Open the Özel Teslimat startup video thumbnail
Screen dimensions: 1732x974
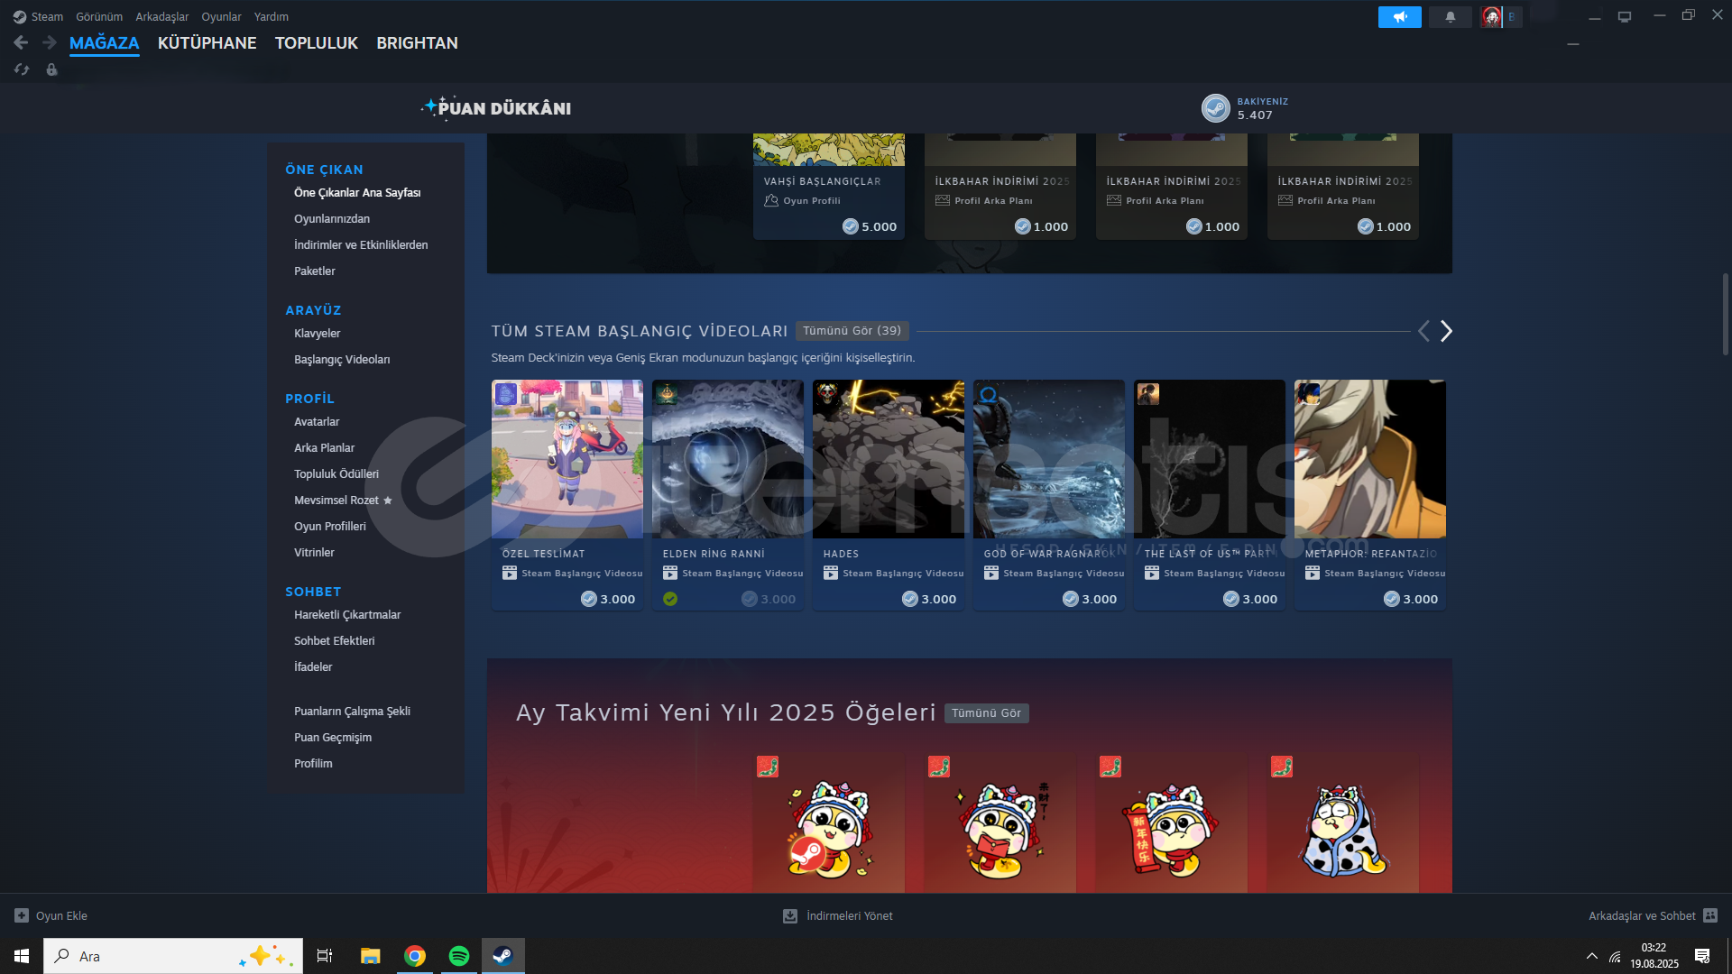(567, 459)
